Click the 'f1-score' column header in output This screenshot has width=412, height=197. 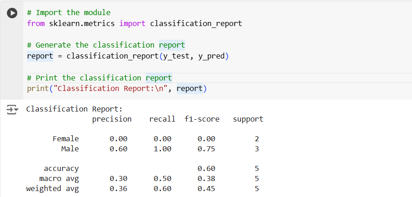tap(202, 119)
